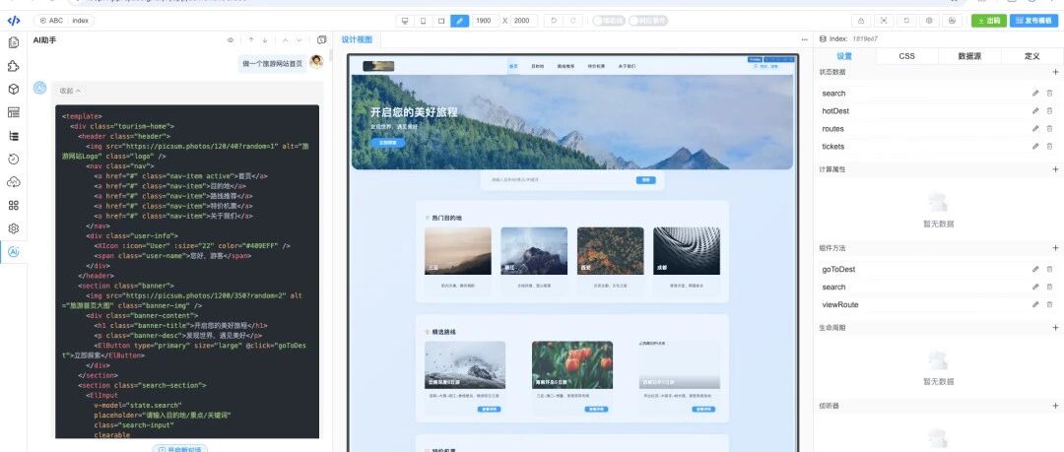The width and height of the screenshot is (1064, 452).
Task: Delete the viewRoute component method
Action: pyautogui.click(x=1049, y=304)
